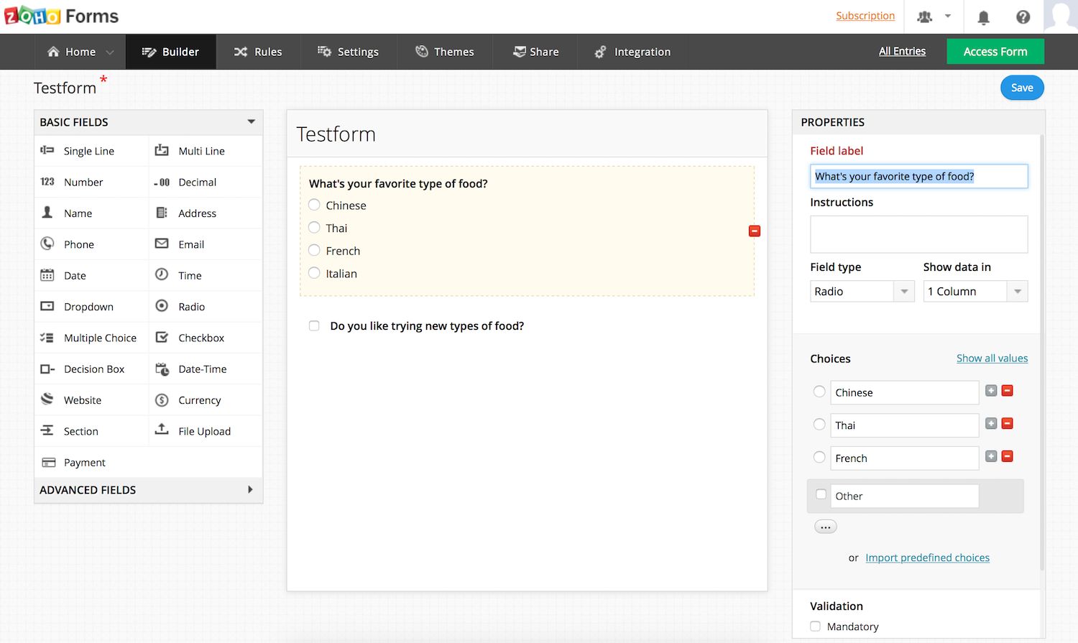
Task: Add a choice after Chinese with plus icon
Action: (991, 391)
